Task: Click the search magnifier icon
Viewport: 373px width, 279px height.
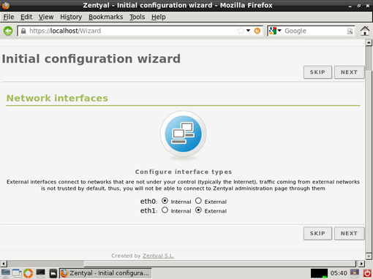Action: (350, 31)
